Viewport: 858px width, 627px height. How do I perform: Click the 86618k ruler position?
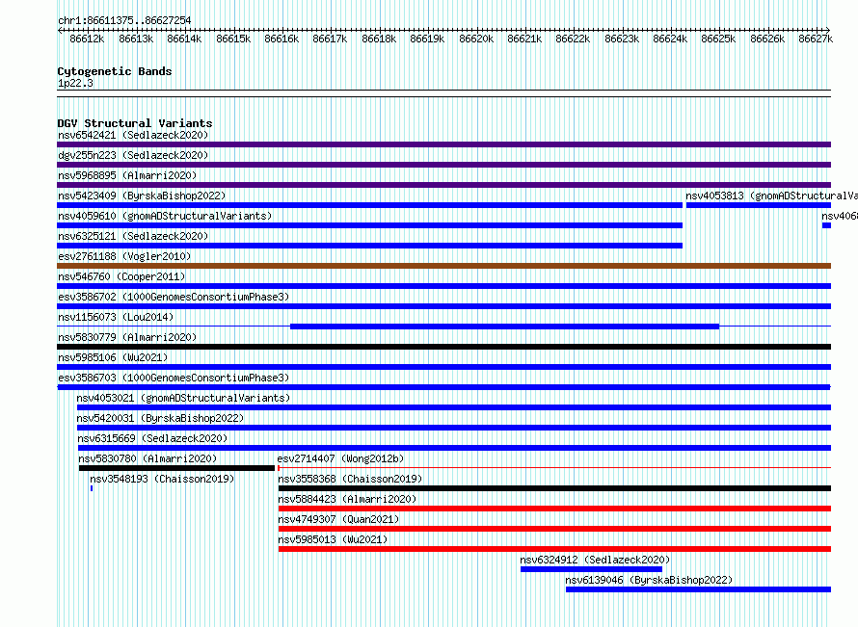(379, 39)
